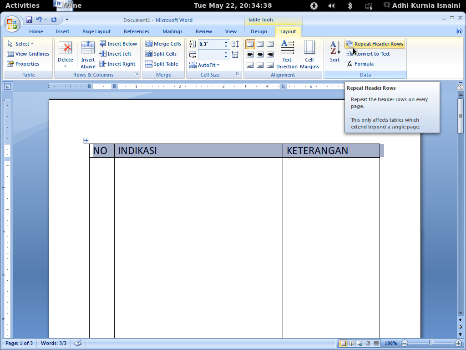Image resolution: width=466 pixels, height=350 pixels.
Task: Go to the Page Layout tab
Action: click(96, 31)
